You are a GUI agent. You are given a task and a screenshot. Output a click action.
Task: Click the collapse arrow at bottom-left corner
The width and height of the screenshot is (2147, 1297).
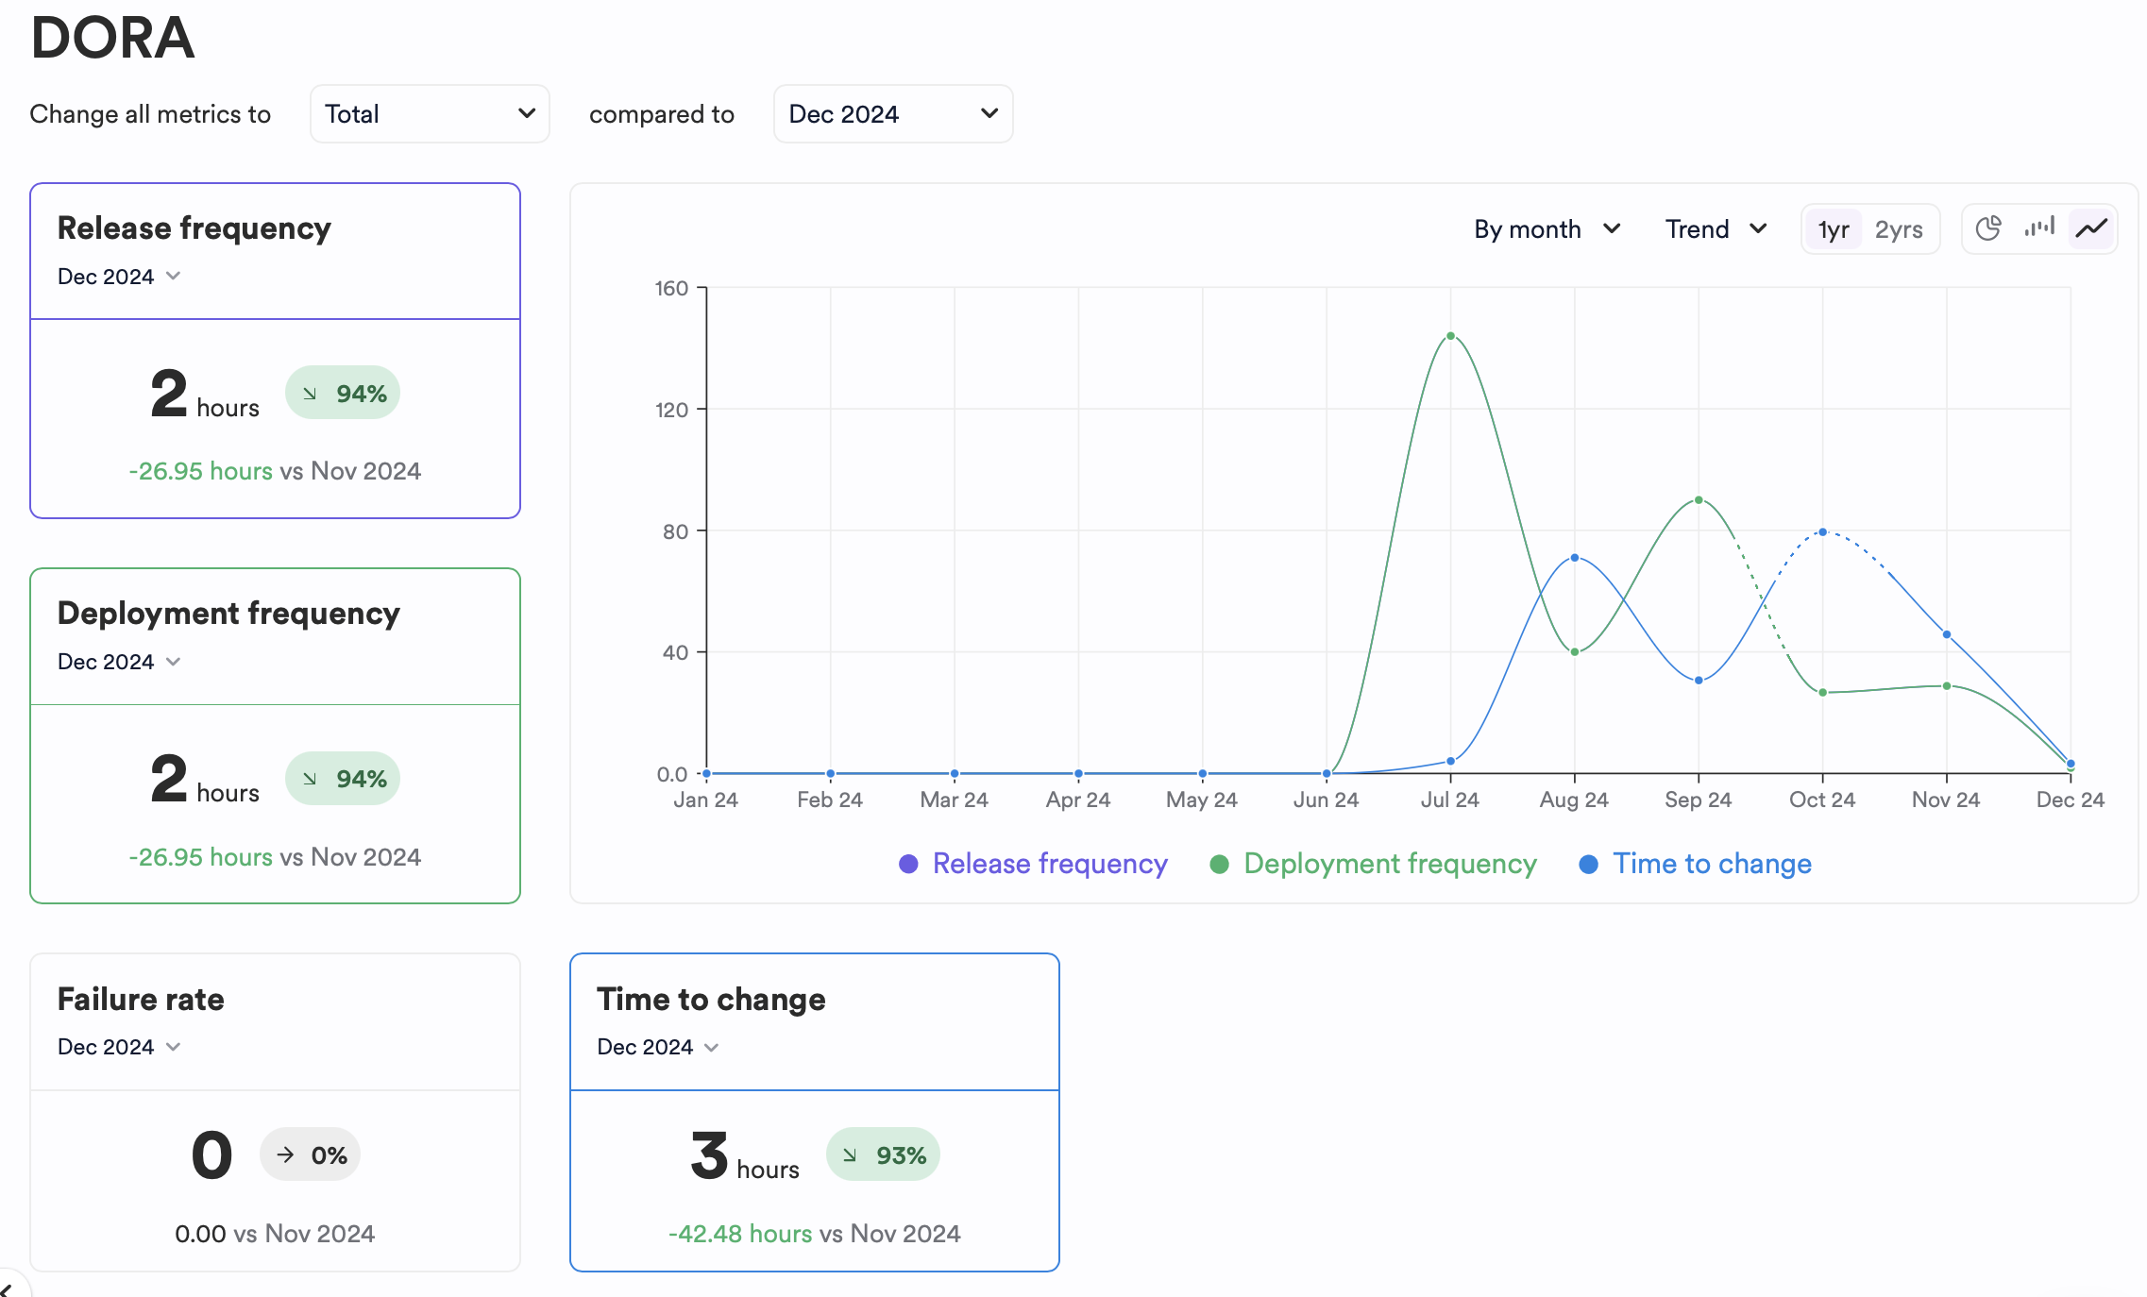pyautogui.click(x=8, y=1289)
